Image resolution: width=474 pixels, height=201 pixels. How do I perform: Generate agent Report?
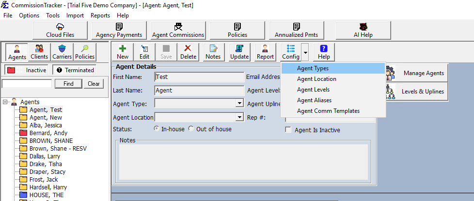(265, 52)
